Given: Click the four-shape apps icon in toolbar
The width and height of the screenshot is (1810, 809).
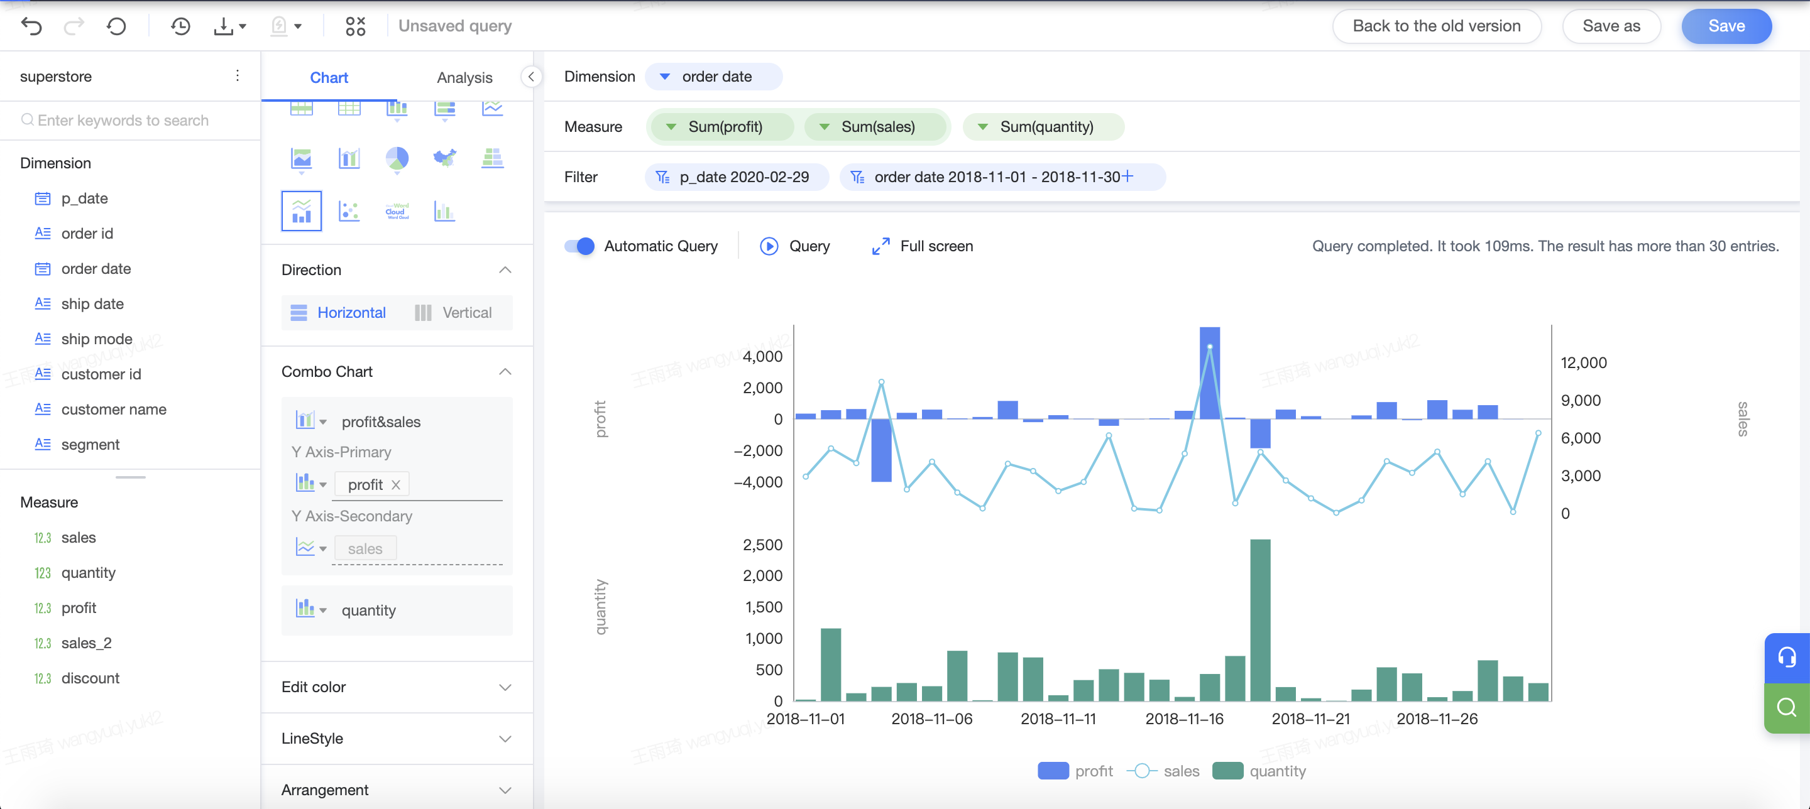Looking at the screenshot, I should [x=356, y=26].
